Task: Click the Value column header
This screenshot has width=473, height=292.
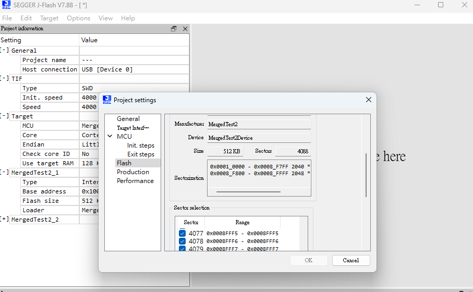Action: click(134, 40)
